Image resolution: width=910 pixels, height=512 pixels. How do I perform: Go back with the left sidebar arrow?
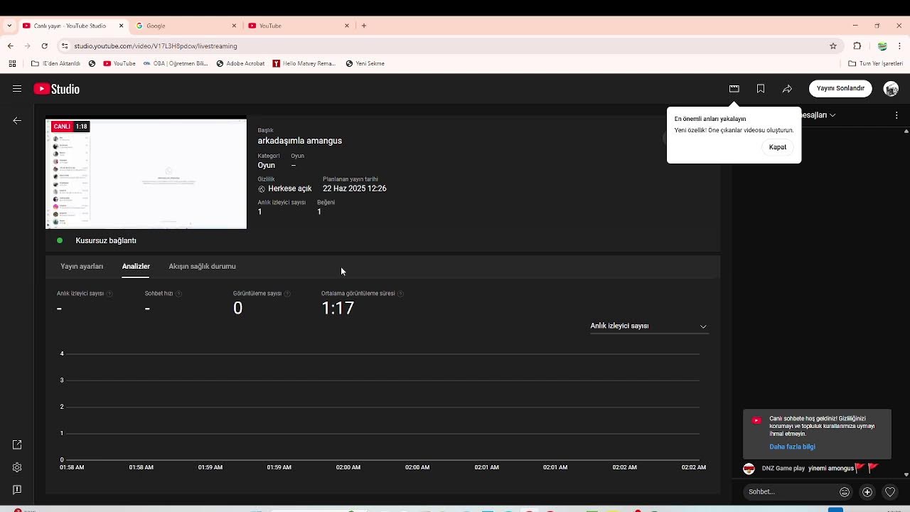tap(17, 120)
